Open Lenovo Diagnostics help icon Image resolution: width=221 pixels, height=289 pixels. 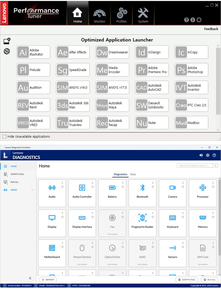tap(214, 155)
